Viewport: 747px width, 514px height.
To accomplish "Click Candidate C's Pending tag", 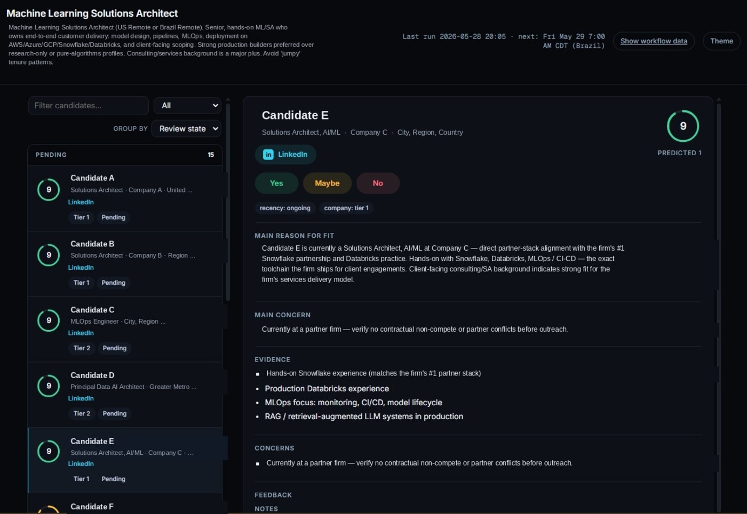I will (x=115, y=348).
